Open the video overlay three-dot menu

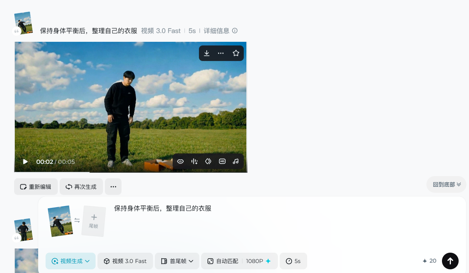[221, 53]
